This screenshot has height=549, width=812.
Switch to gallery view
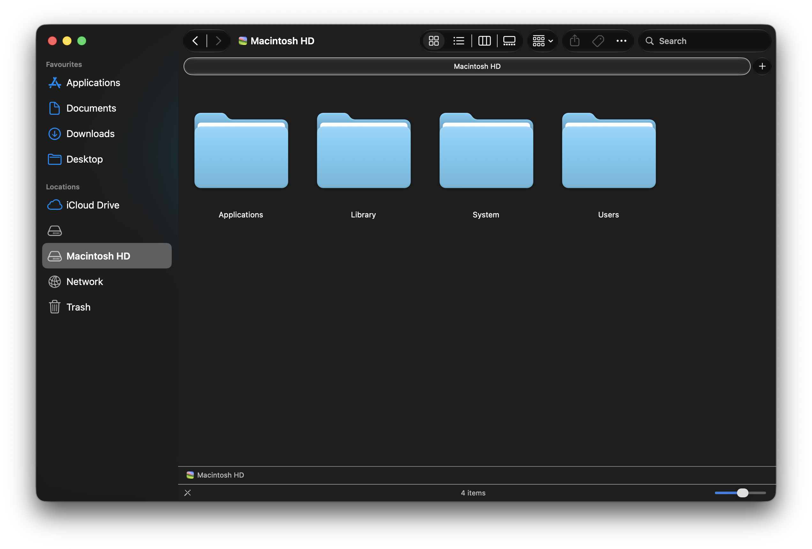click(x=509, y=41)
